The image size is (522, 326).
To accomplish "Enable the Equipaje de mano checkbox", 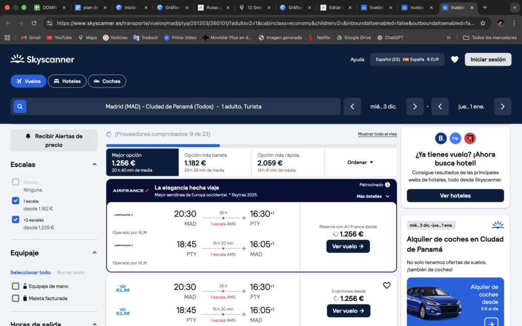I will (x=15, y=286).
